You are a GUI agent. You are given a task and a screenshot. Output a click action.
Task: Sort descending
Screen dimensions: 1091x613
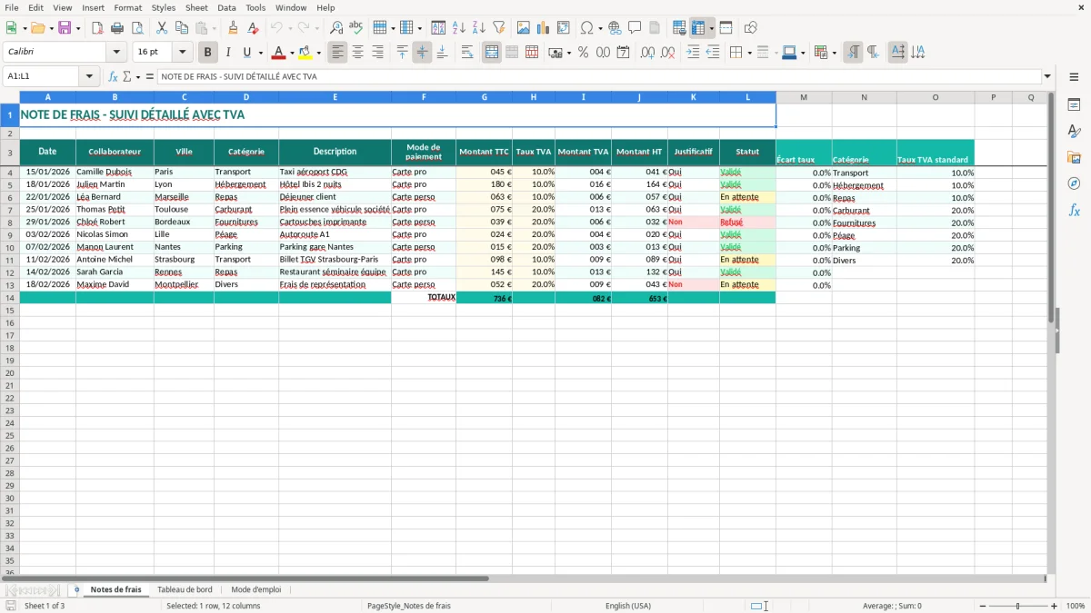pyautogui.click(x=478, y=28)
